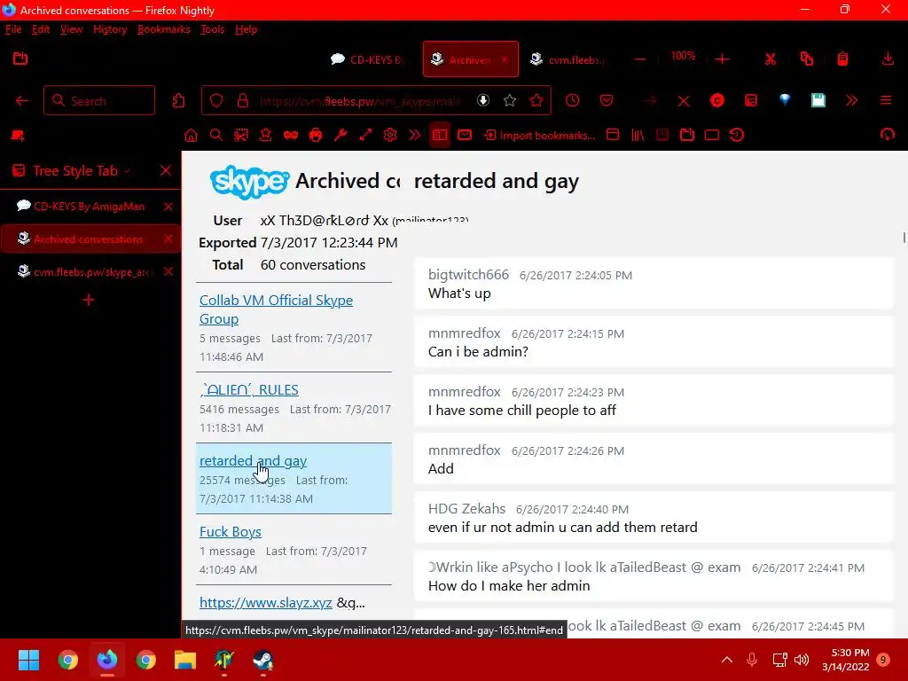Open the history clock icon
Screen dimensions: 908x681
coord(572,100)
